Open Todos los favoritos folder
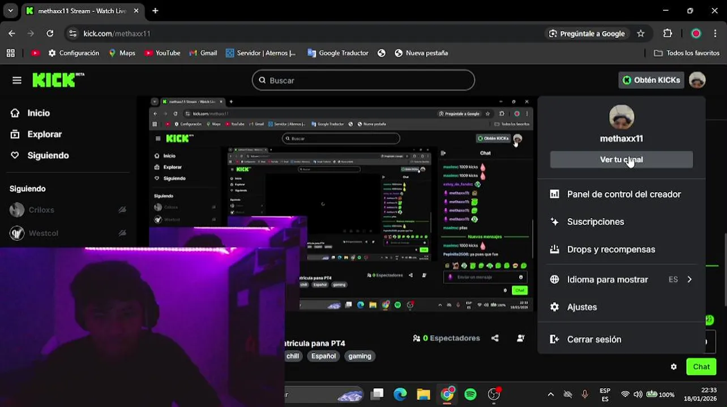727x407 pixels. 687,53
